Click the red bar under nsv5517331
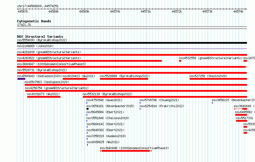This screenshot has height=162, width=255. [x=242, y=121]
